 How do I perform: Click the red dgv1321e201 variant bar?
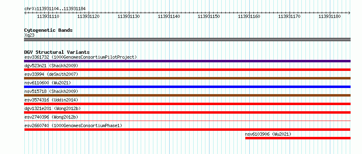pos(187,112)
